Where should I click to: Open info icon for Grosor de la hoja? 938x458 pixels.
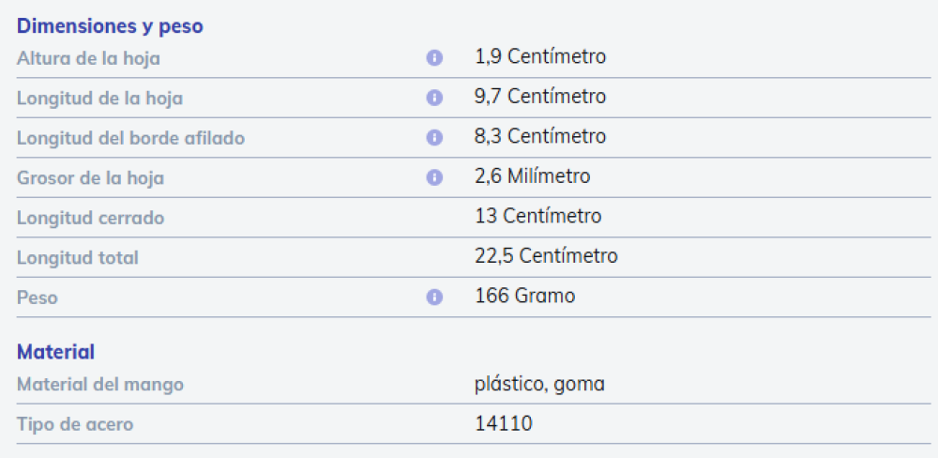coord(434,177)
